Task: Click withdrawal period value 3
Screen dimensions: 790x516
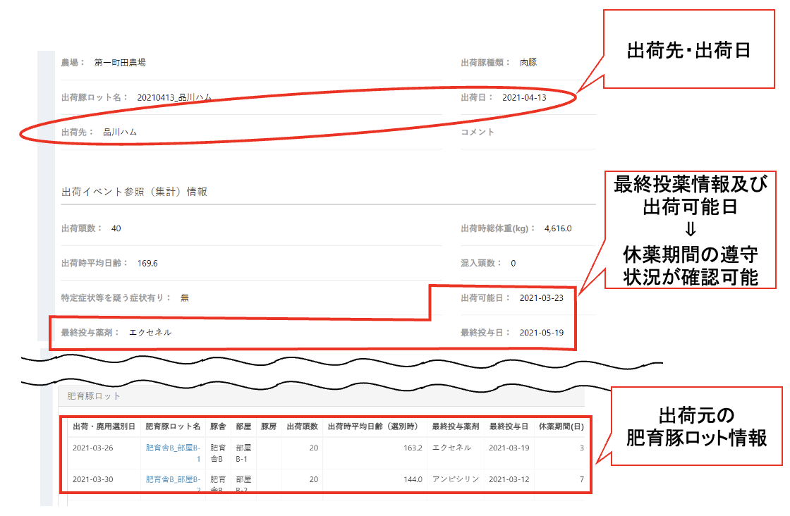Action: pyautogui.click(x=581, y=448)
